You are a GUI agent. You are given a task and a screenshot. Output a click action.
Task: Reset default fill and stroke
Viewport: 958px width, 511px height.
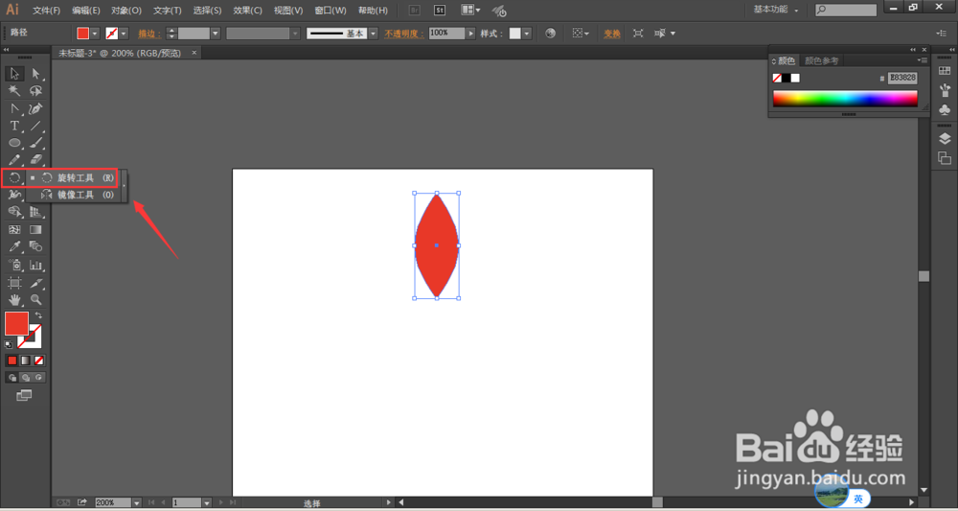(x=9, y=345)
